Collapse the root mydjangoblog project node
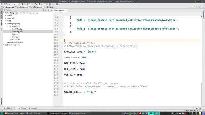 [4, 13]
